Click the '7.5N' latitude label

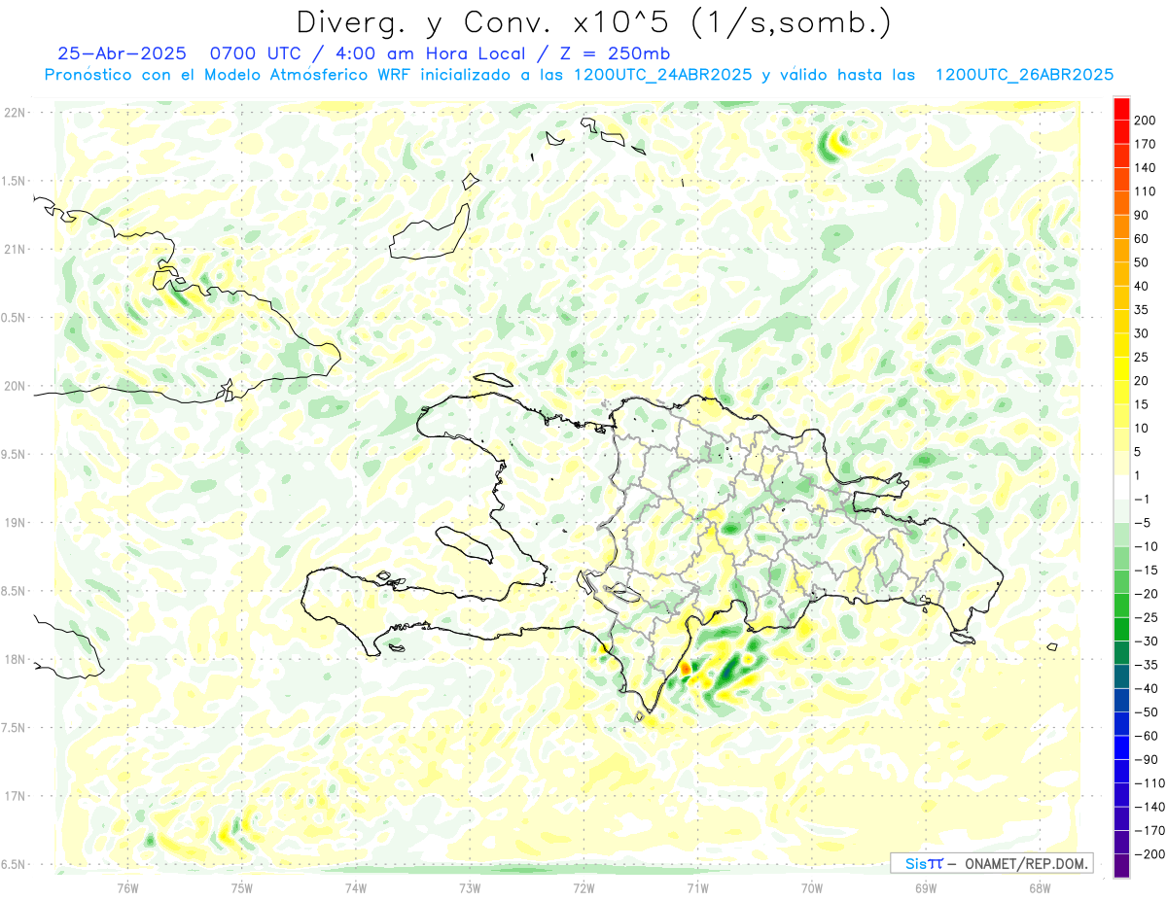[x=14, y=728]
